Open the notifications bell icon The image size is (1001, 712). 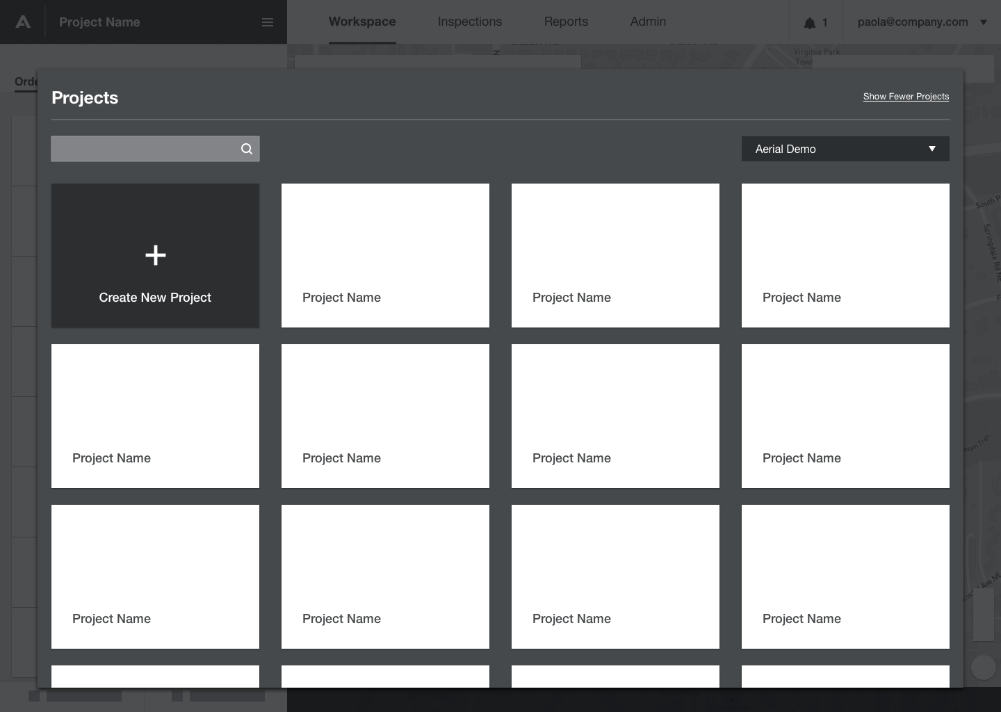809,22
